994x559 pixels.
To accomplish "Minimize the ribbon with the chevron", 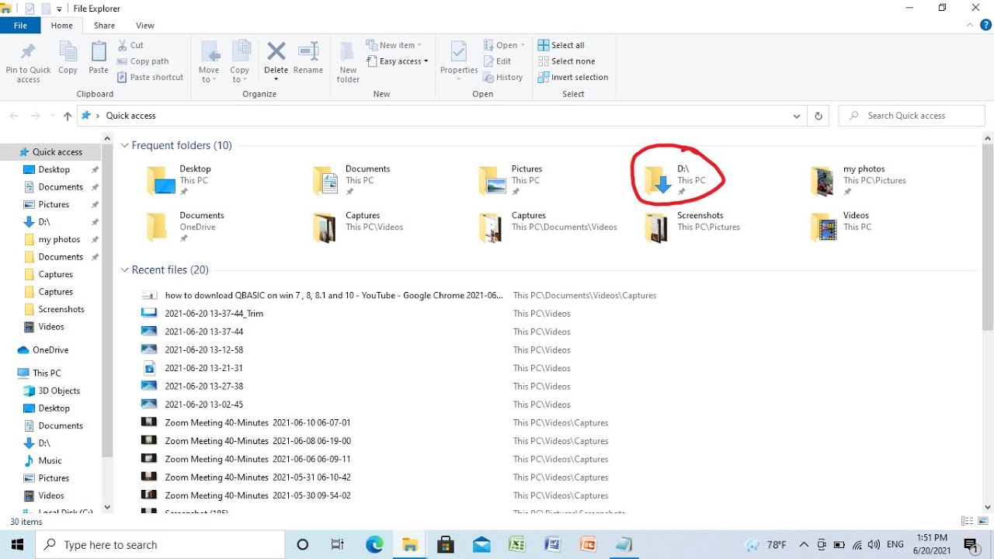I will (968, 26).
